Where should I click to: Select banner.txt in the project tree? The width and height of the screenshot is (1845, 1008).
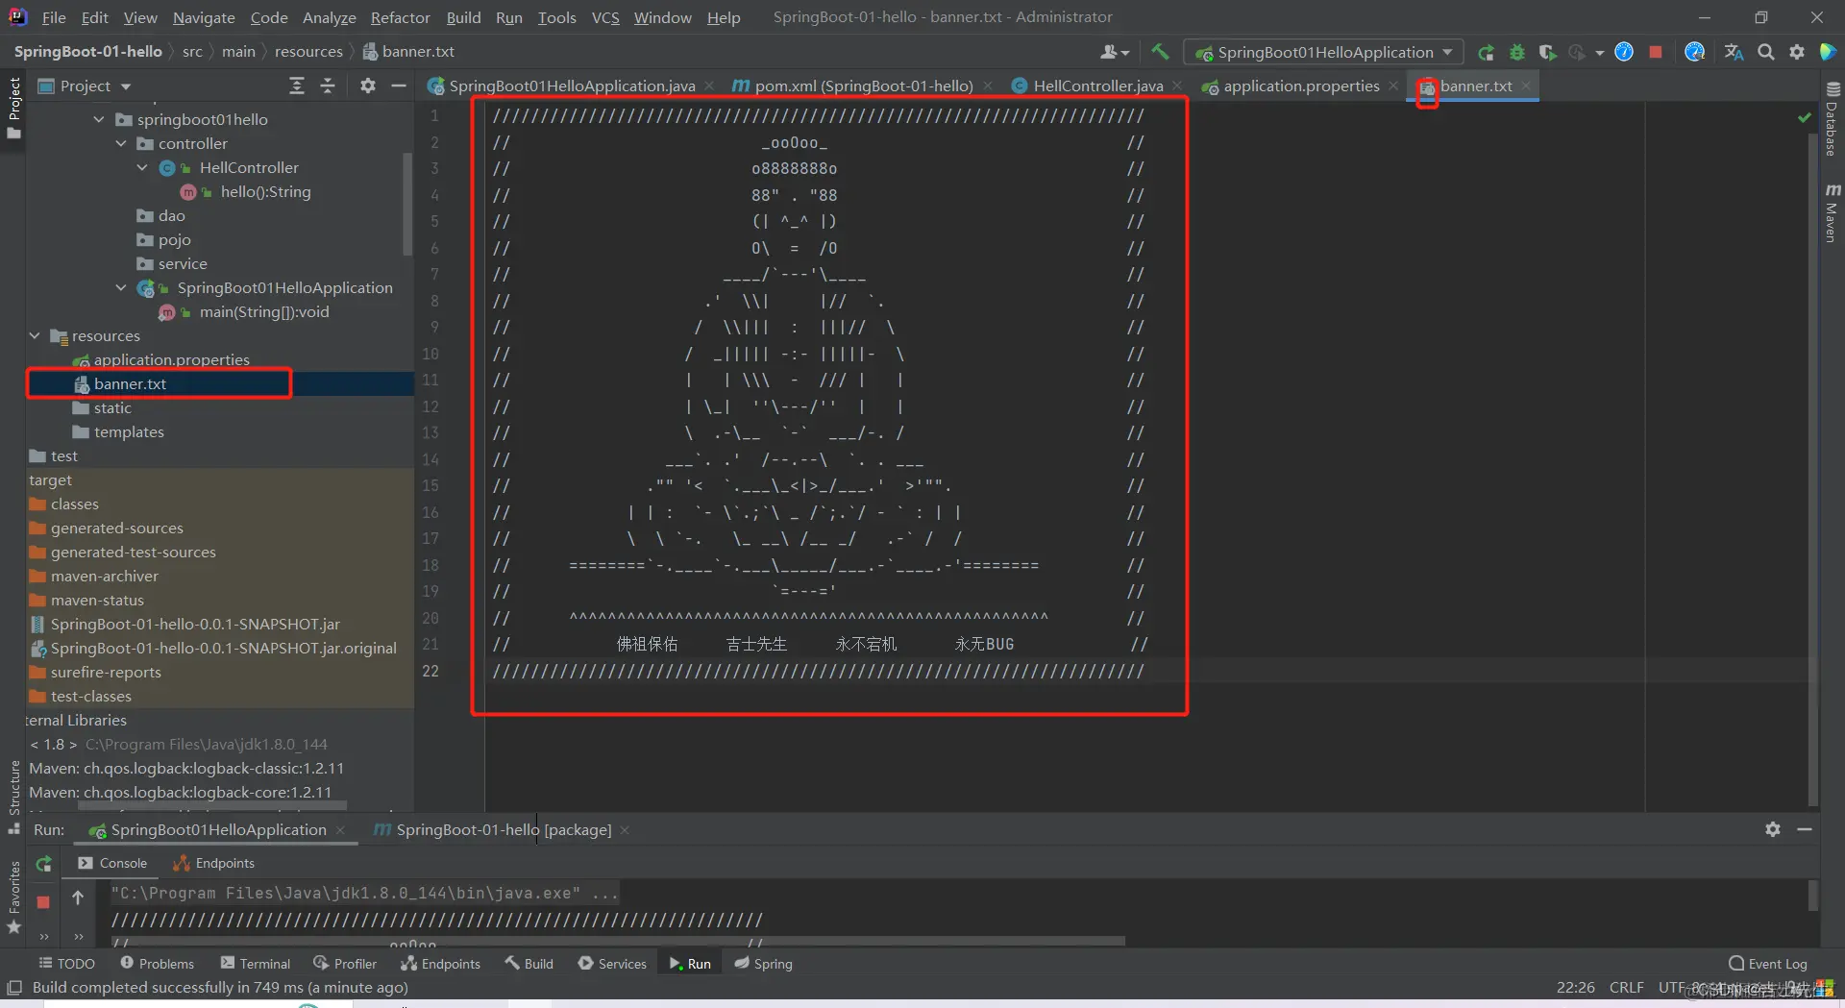click(x=130, y=384)
